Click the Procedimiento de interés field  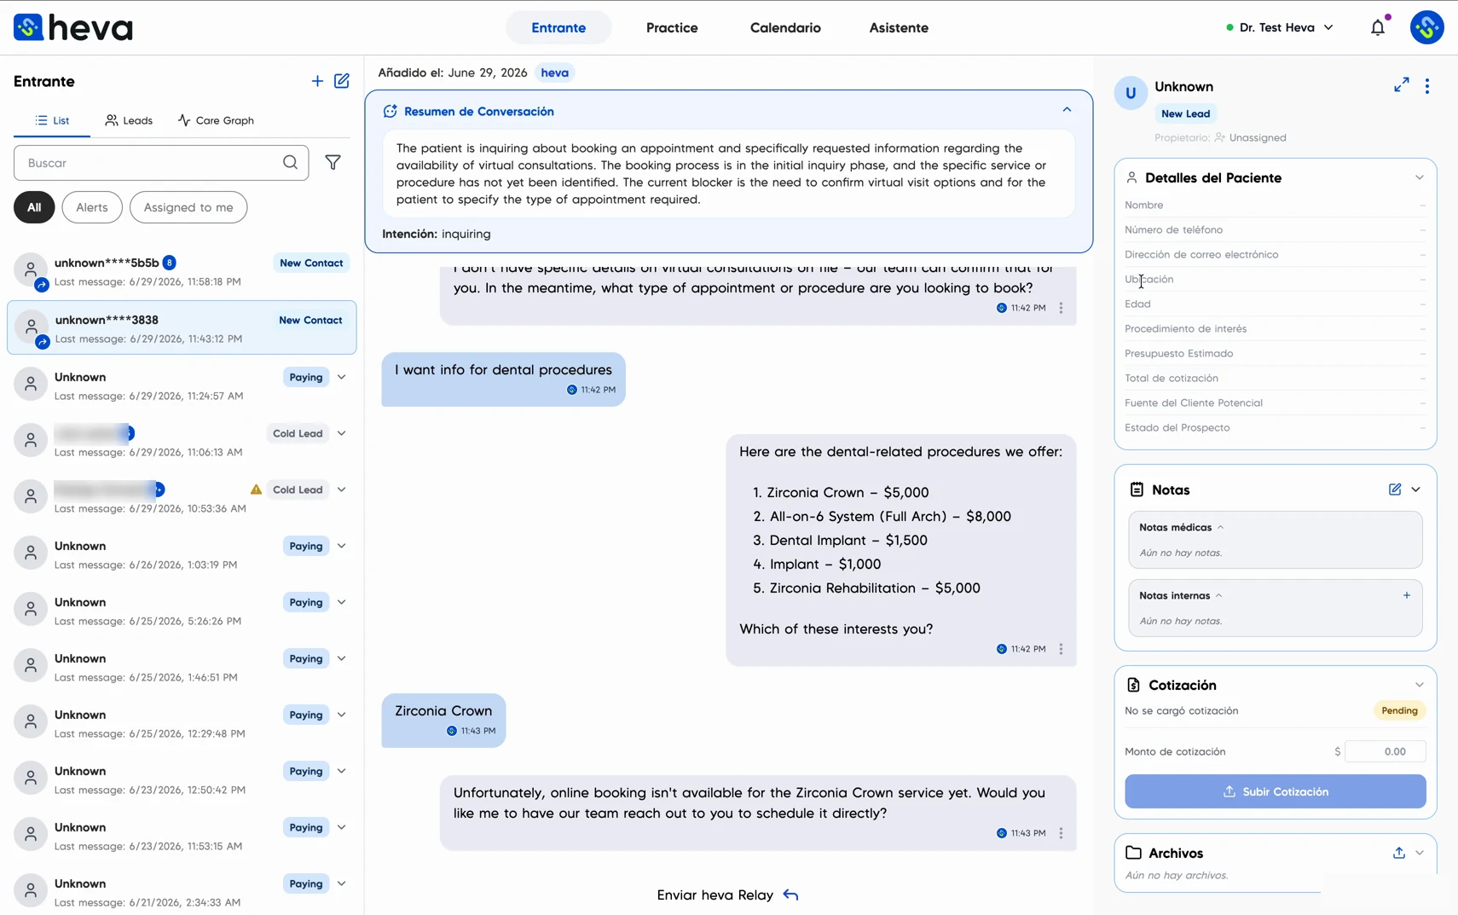point(1276,328)
